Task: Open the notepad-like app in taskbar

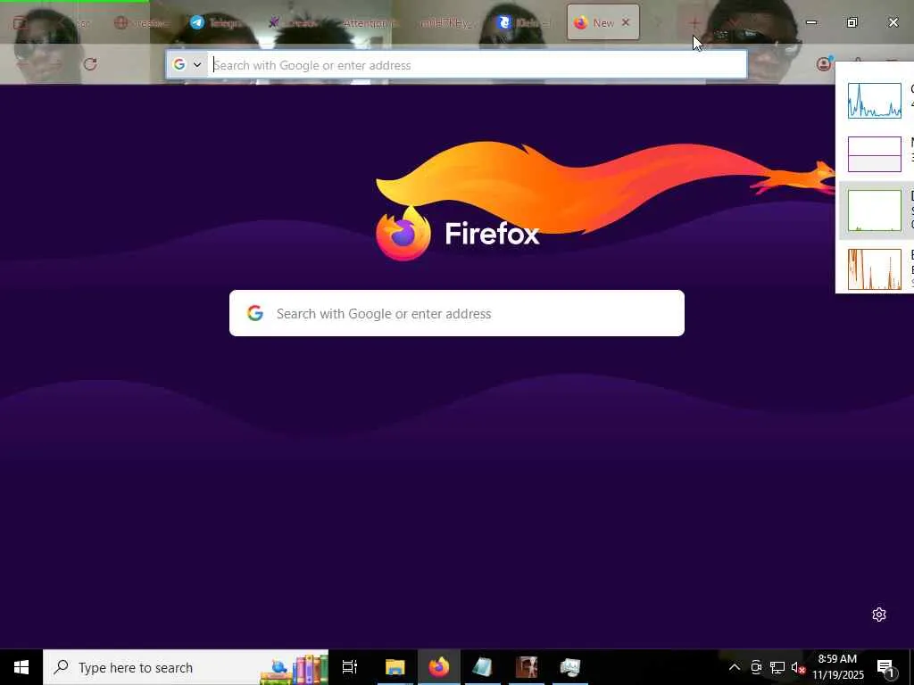Action: 483,667
